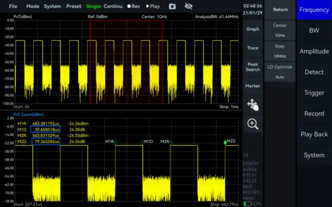The height and width of the screenshot is (207, 332).
Task: Click the M1R time 483.381192us
Action: click(46, 124)
